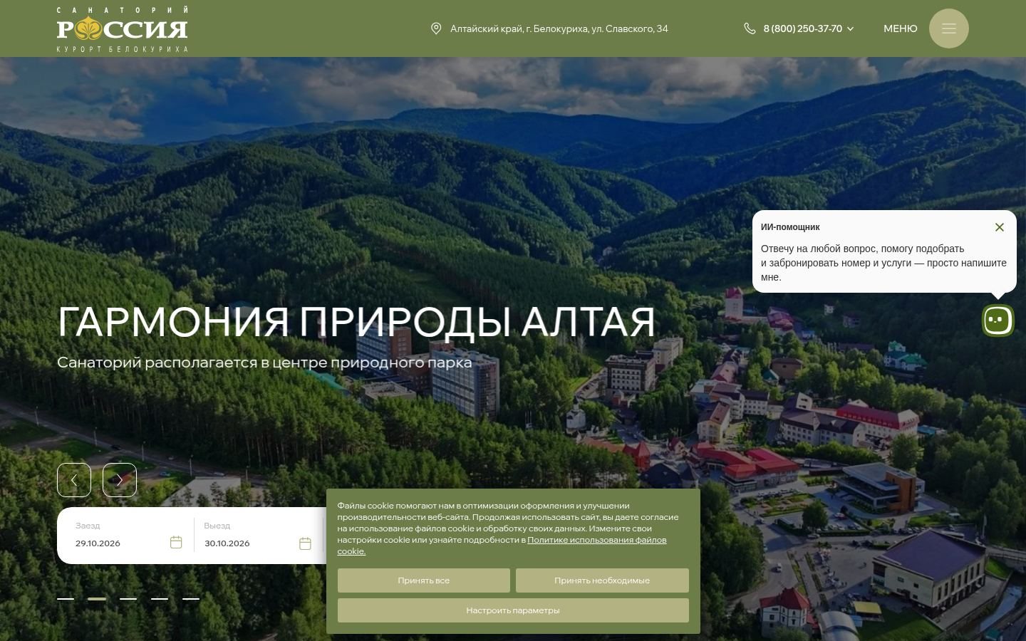Select the second slide indicator
1026x641 pixels.
pos(97,599)
